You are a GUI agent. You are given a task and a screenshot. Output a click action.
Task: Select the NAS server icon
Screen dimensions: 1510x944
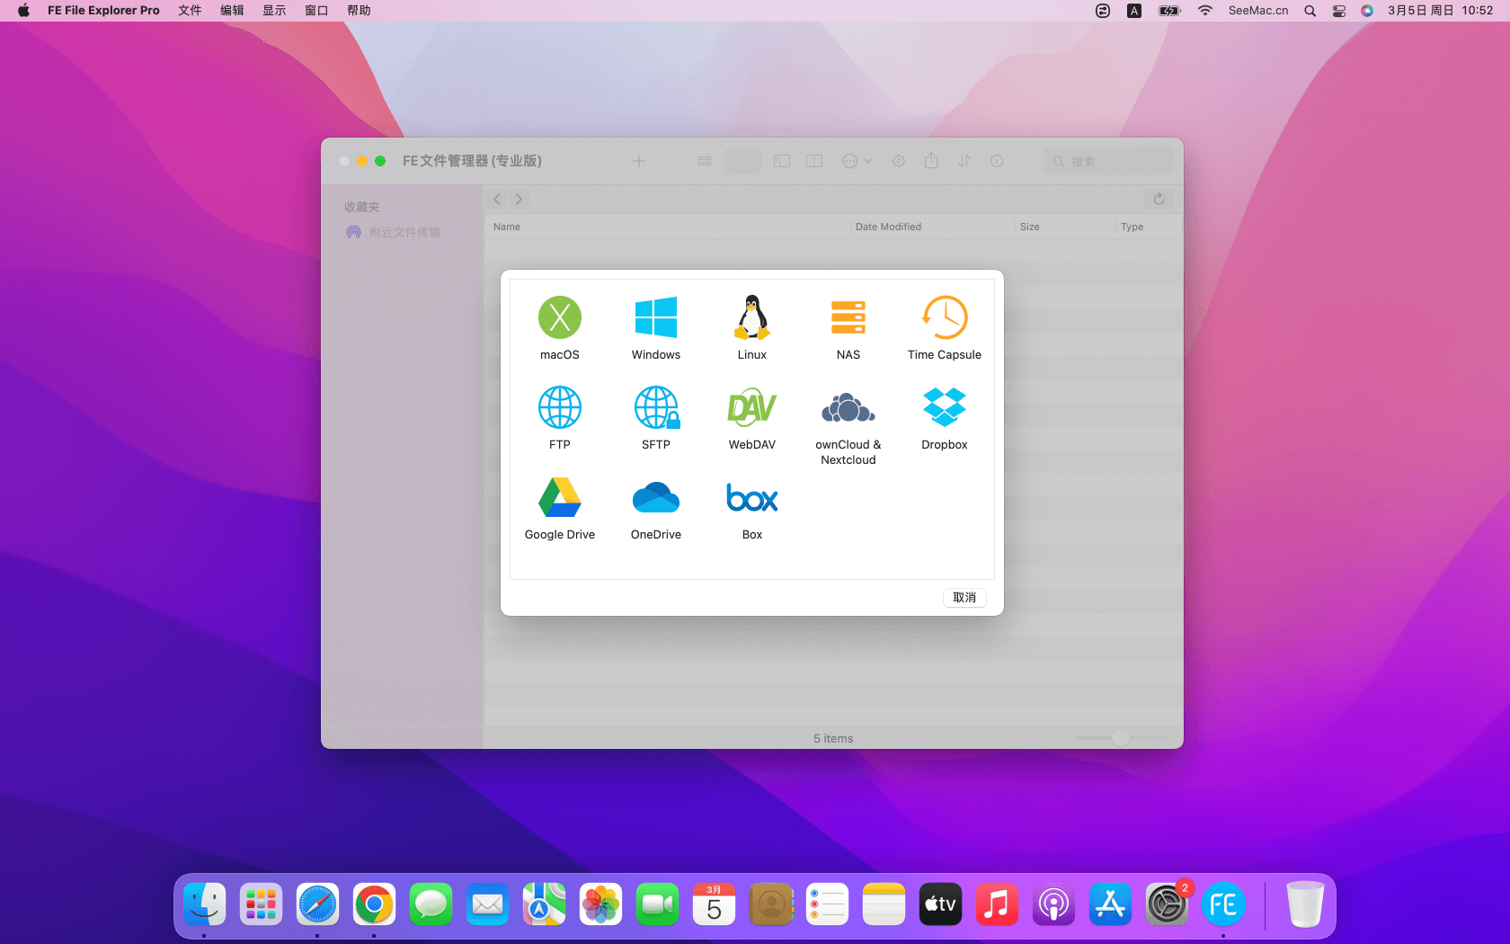tap(848, 318)
